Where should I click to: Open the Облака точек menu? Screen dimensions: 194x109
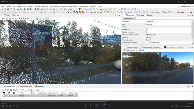click(22, 7)
